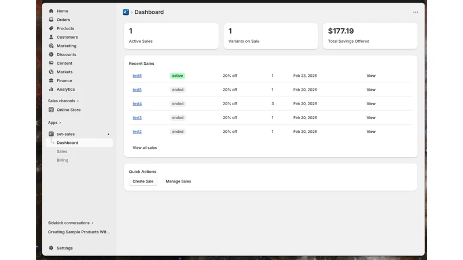Image resolution: width=463 pixels, height=260 pixels.
Task: Click the Marketing target icon
Action: pyautogui.click(x=51, y=46)
